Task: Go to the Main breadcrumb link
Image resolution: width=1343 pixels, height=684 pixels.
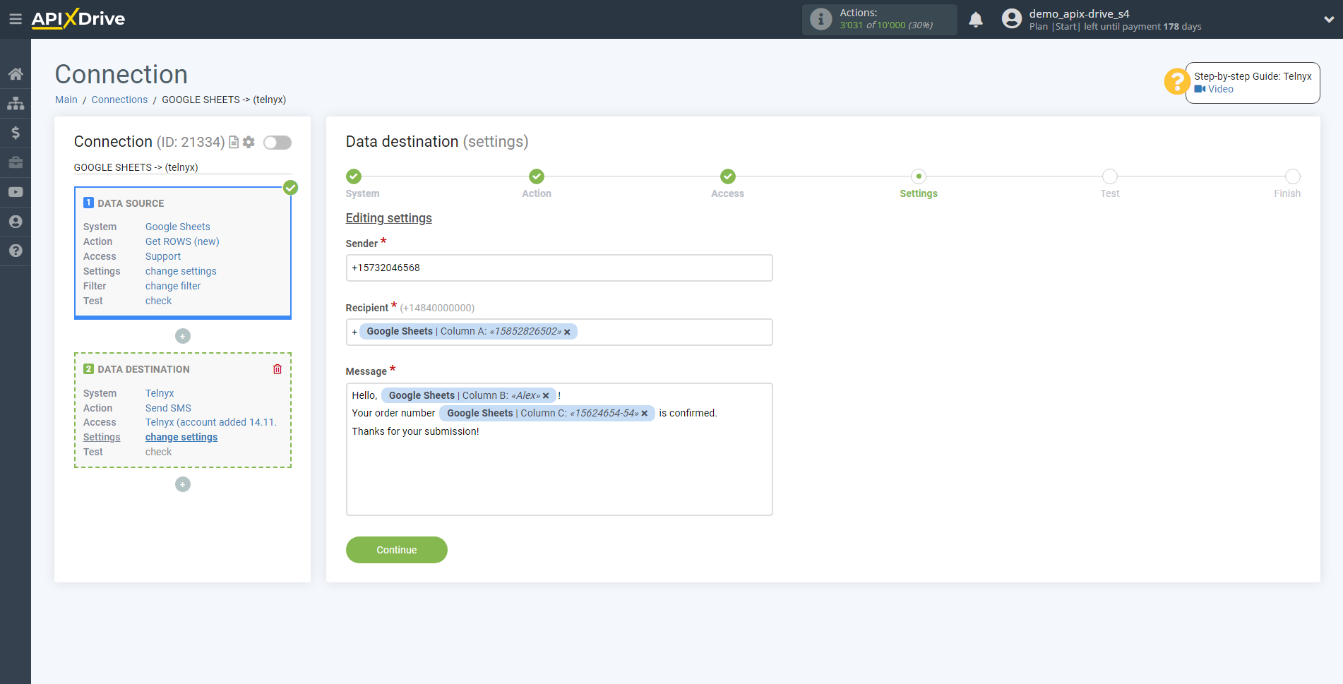Action: [x=66, y=100]
